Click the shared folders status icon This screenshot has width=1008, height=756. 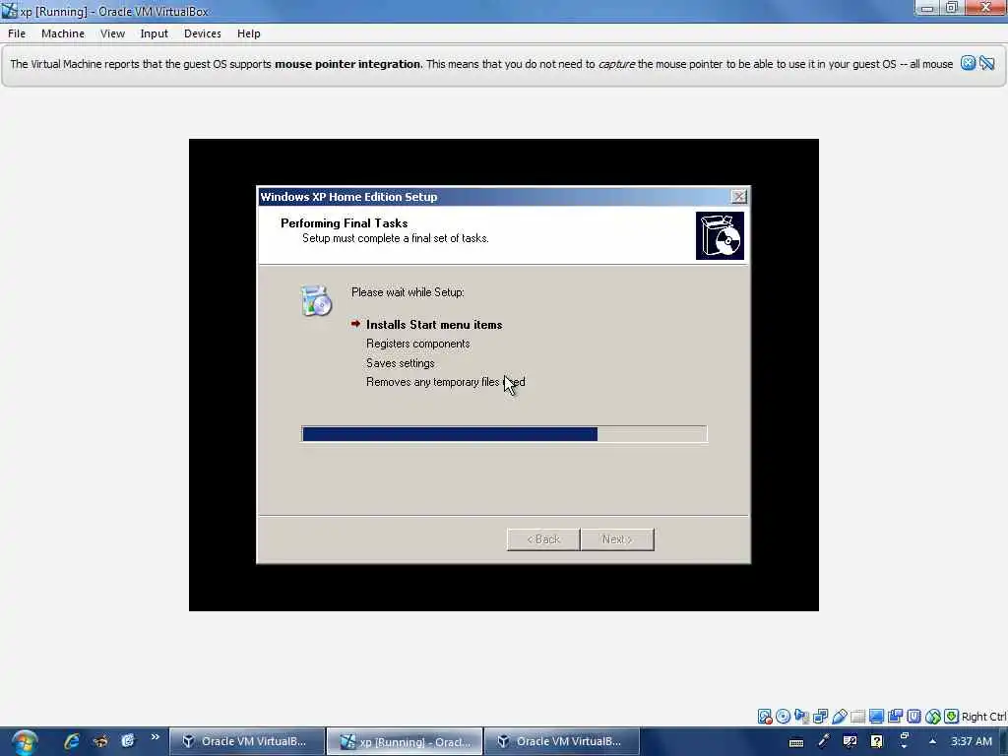click(x=857, y=717)
